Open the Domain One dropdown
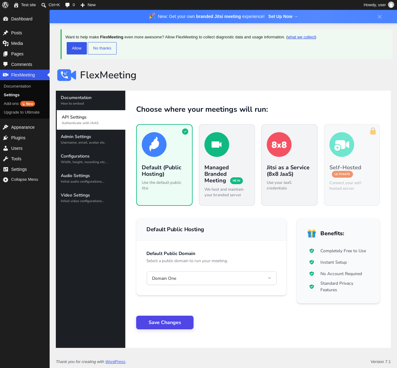 [212, 278]
